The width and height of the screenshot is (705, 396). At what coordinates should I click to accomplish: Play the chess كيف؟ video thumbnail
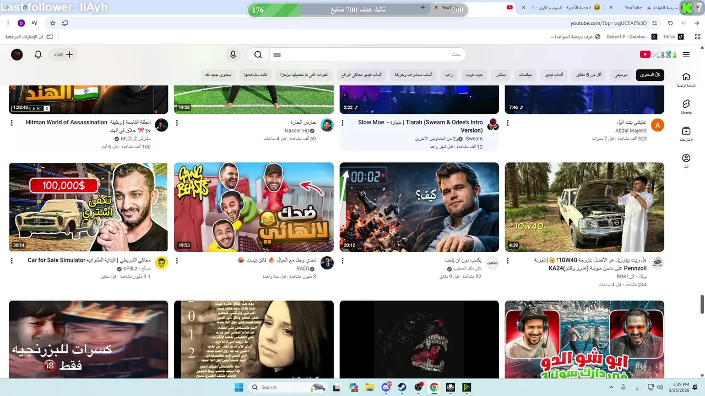pos(419,207)
